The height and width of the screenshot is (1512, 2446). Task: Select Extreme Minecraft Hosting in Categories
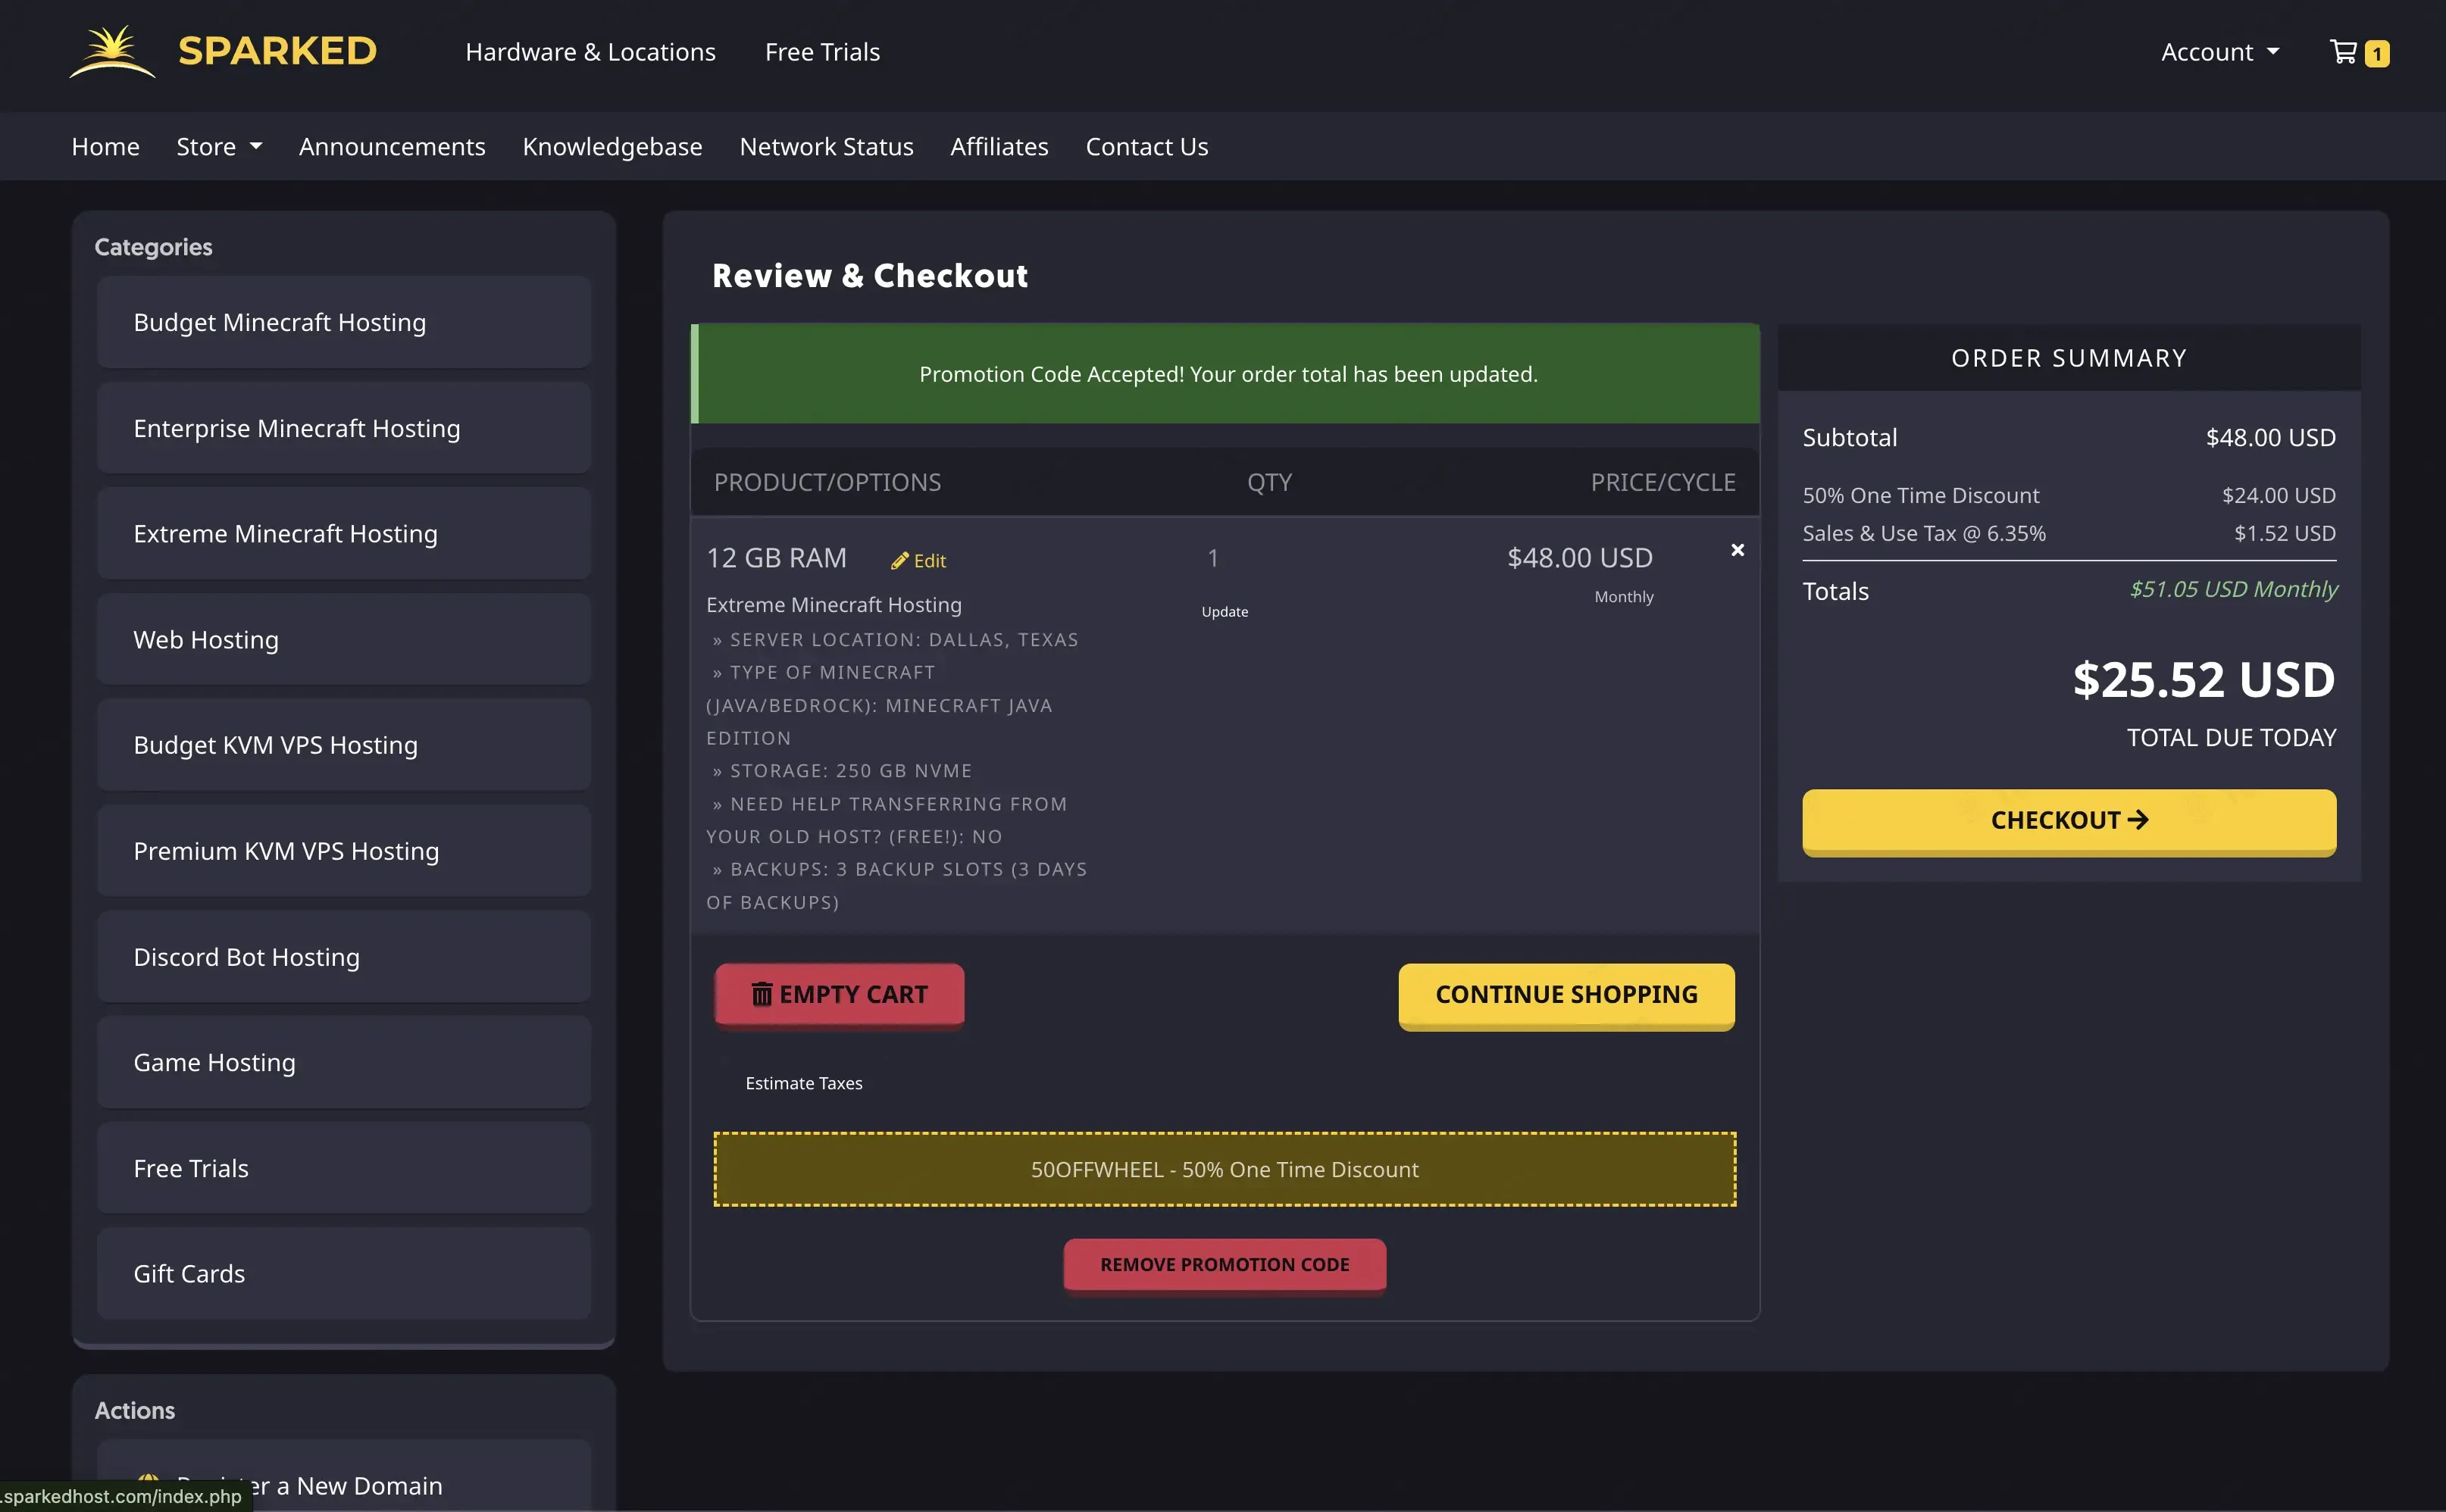(x=344, y=533)
